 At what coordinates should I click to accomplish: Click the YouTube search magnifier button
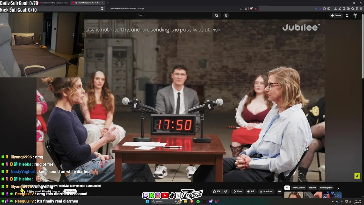[216, 15]
